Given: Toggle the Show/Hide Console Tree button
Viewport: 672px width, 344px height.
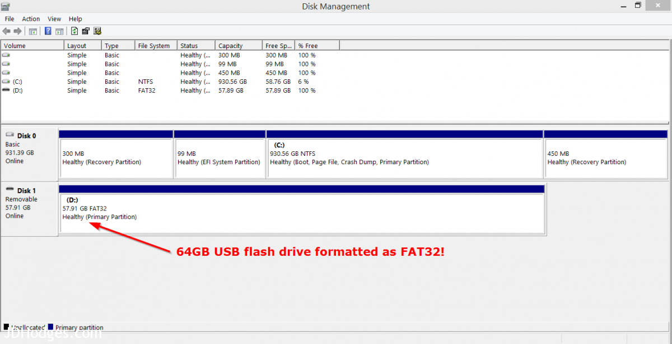Looking at the screenshot, I should (x=32, y=31).
